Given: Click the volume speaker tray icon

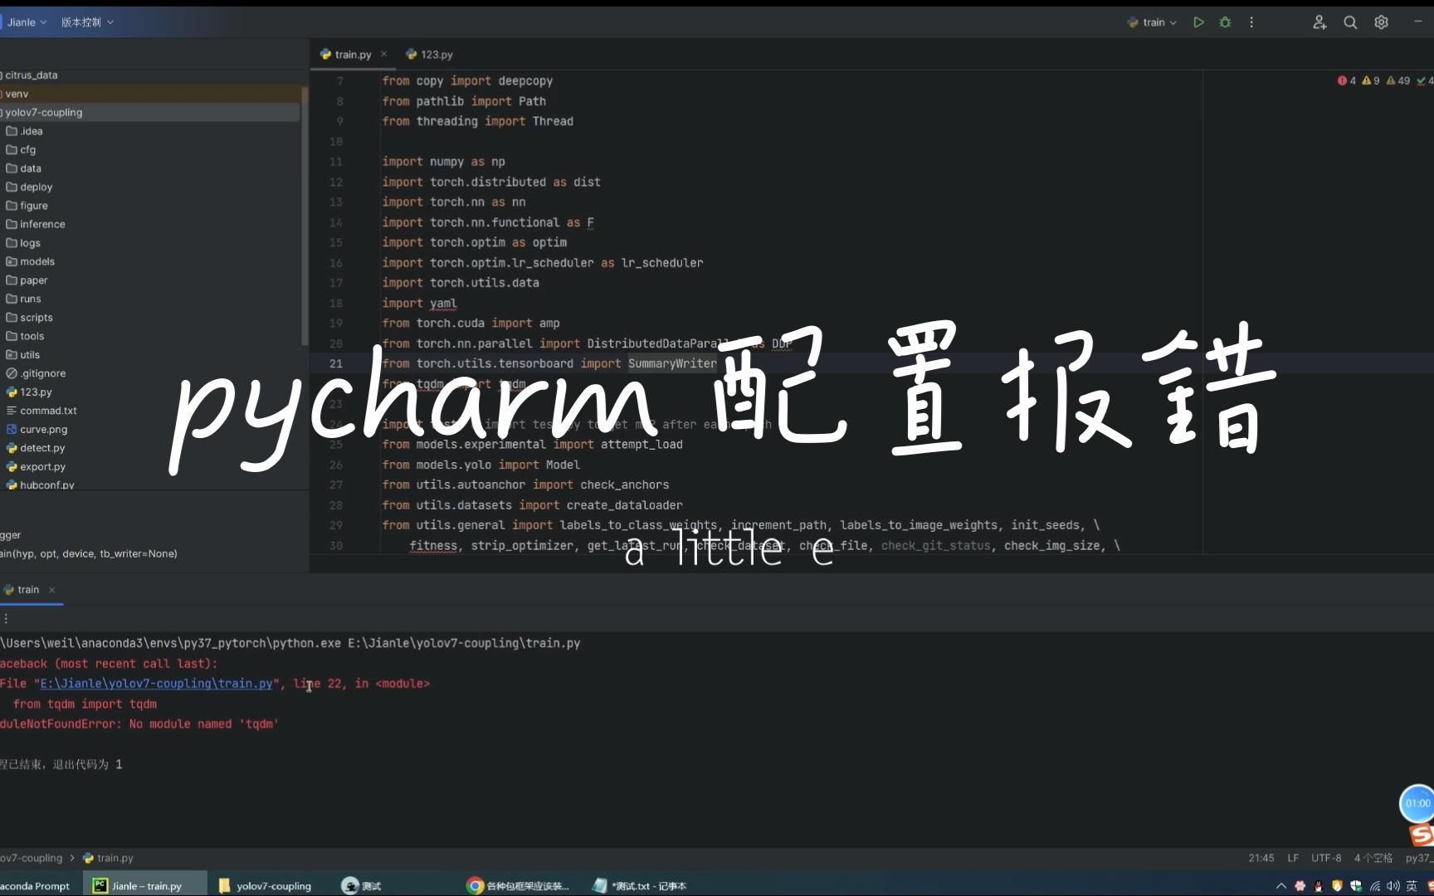Looking at the screenshot, I should pyautogui.click(x=1393, y=886).
